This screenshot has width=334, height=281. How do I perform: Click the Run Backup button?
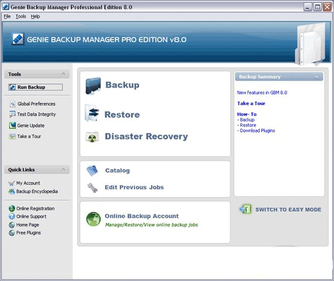[x=35, y=87]
